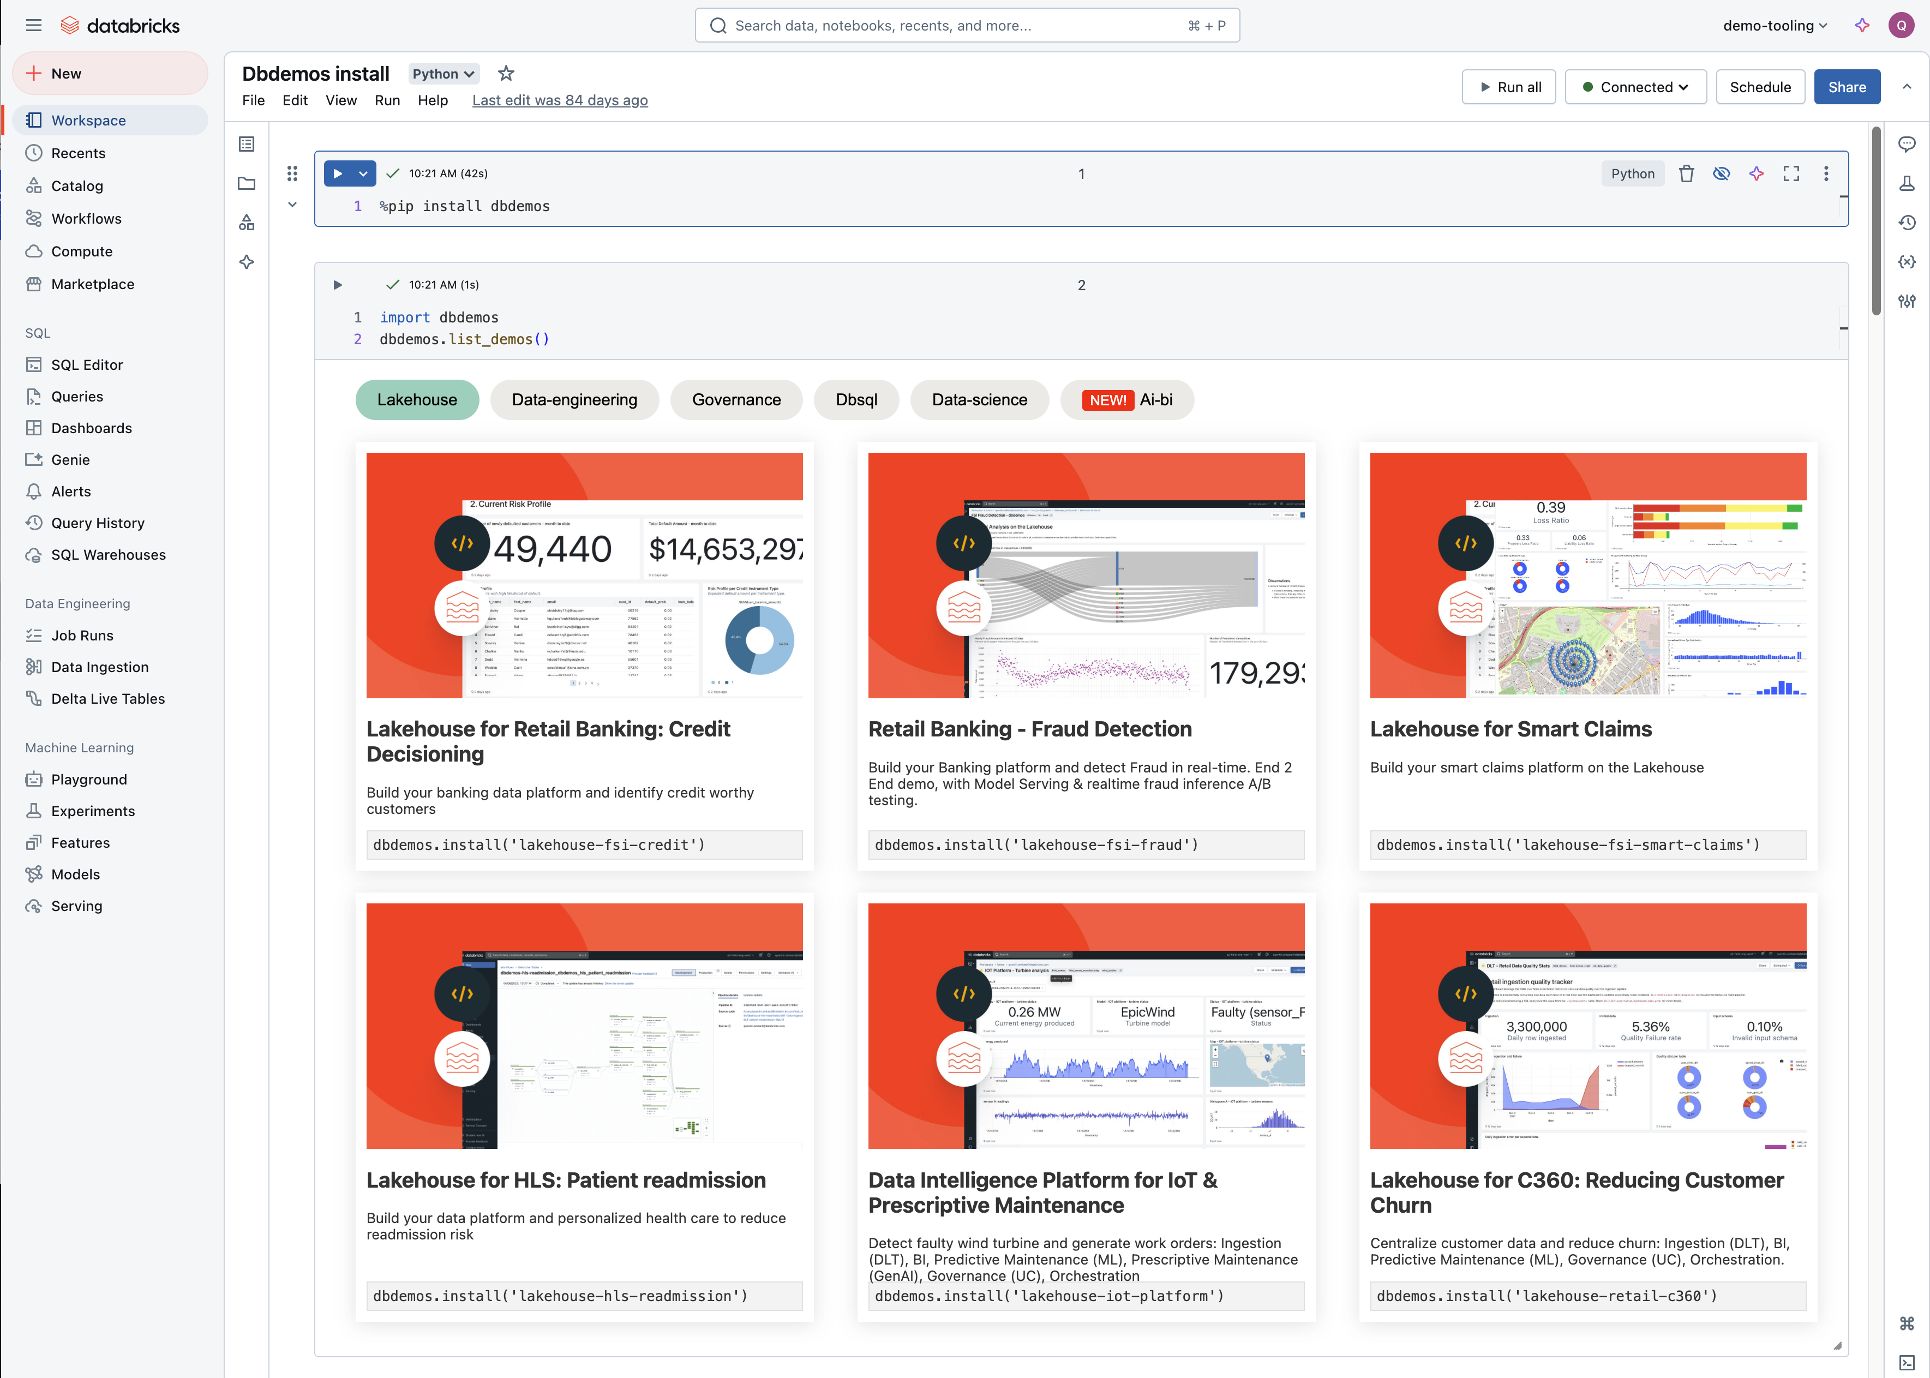Delete cell 1 with the trash icon
Screen dimensions: 1930x1378
[1687, 173]
